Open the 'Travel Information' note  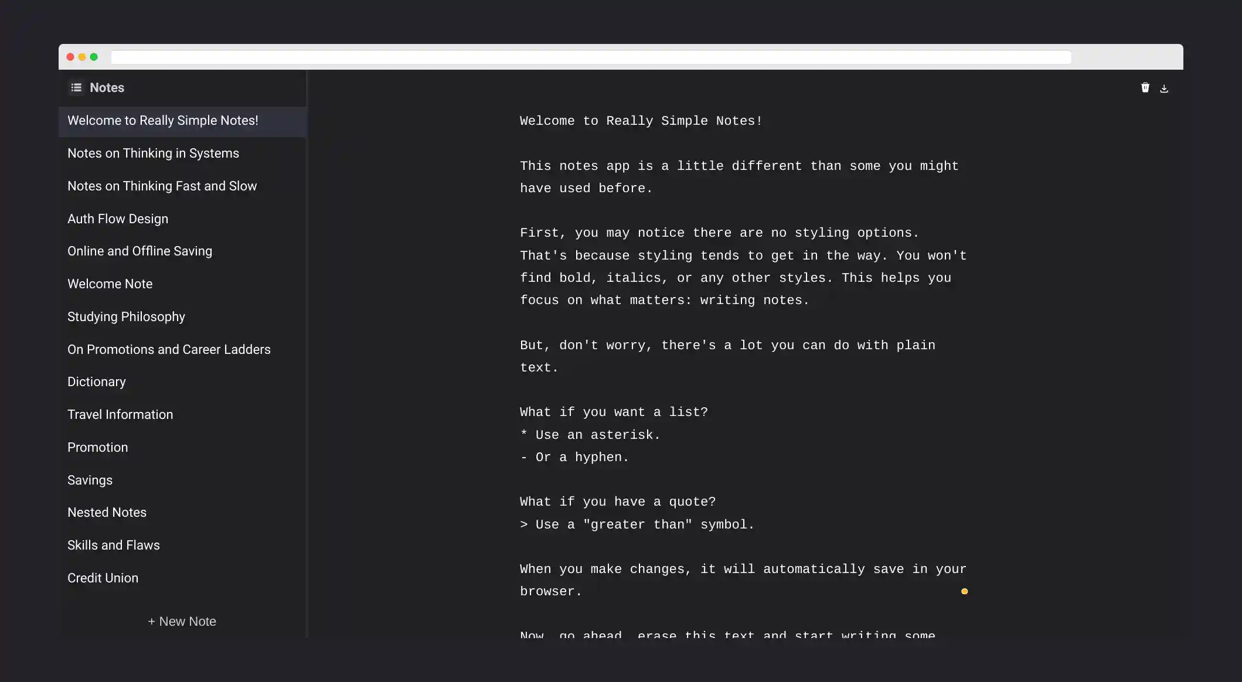click(x=120, y=414)
